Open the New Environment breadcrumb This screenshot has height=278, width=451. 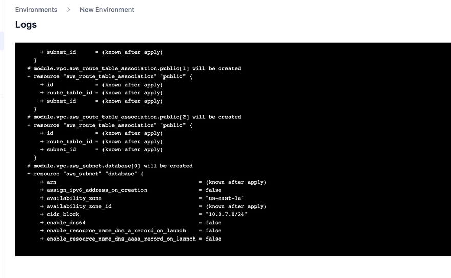click(x=107, y=10)
